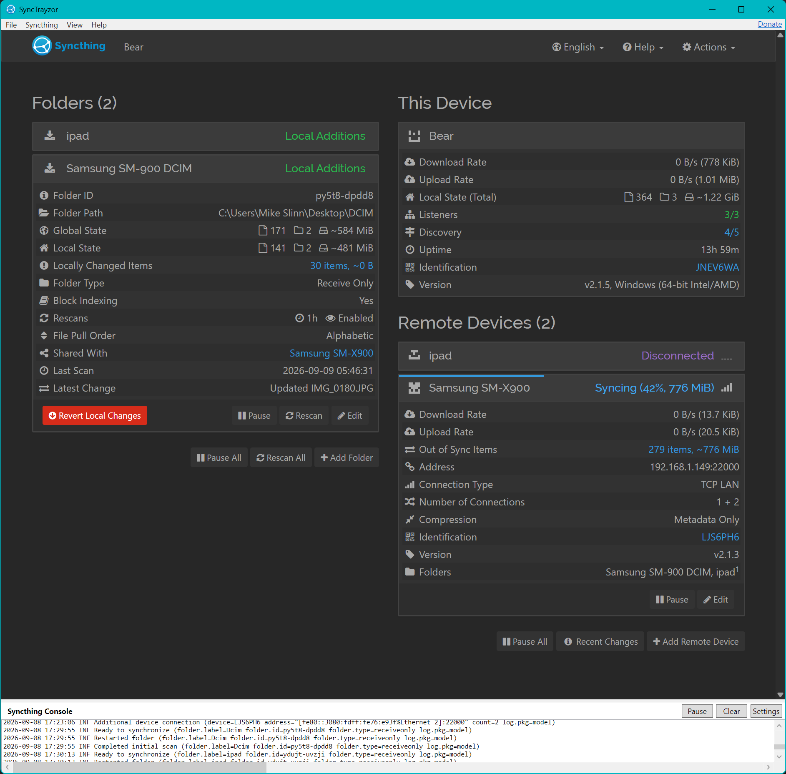Click the Bear device identicon
The image size is (786, 774).
click(x=414, y=136)
